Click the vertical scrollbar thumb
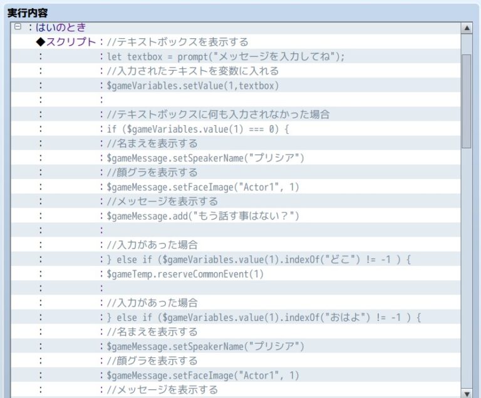 coord(466,100)
